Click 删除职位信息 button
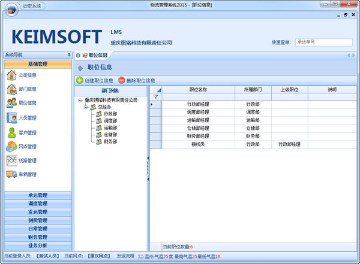360x264 pixels. tap(137, 80)
